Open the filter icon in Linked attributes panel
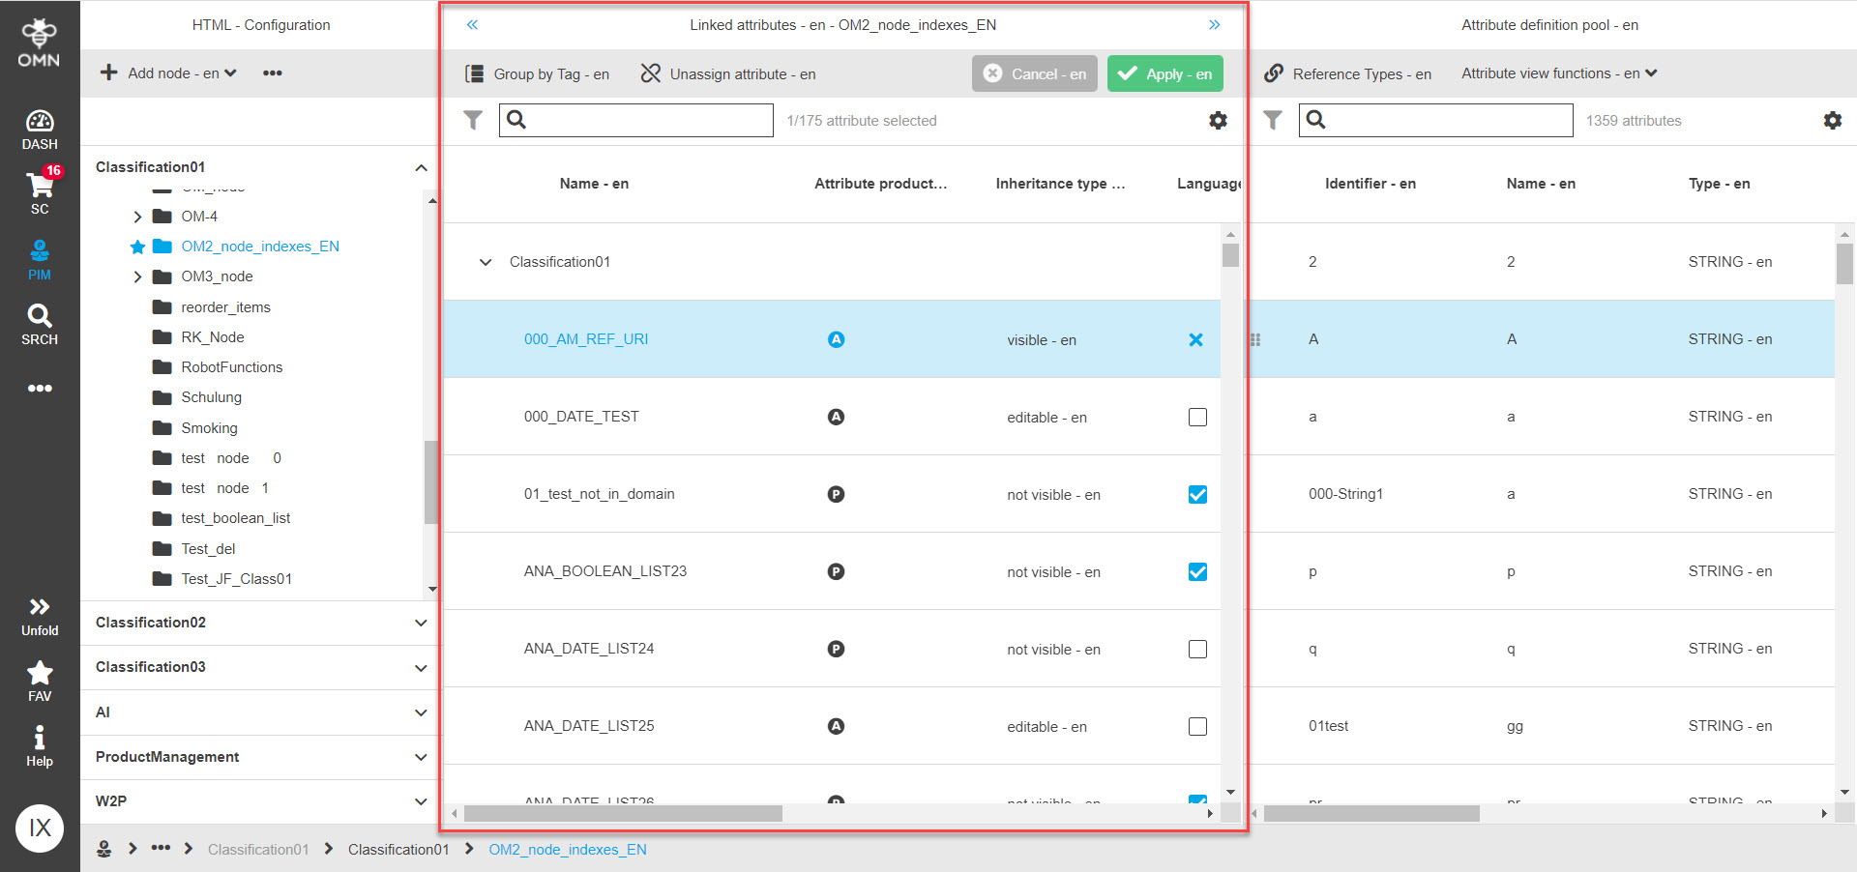The height and width of the screenshot is (872, 1857). coord(473,120)
